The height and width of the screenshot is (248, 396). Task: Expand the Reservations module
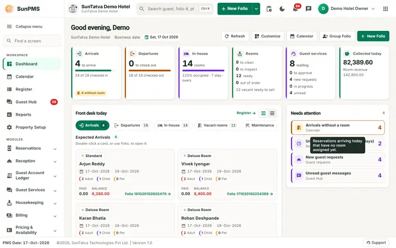click(32, 149)
